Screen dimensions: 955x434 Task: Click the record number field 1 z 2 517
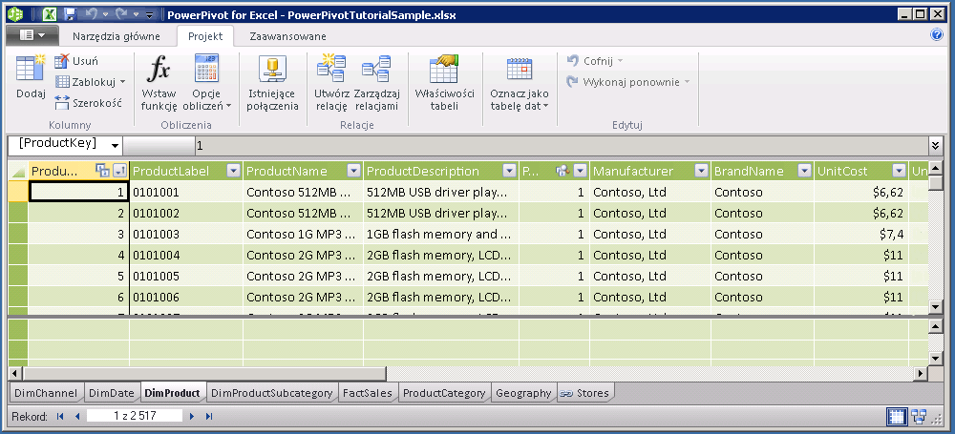[135, 416]
